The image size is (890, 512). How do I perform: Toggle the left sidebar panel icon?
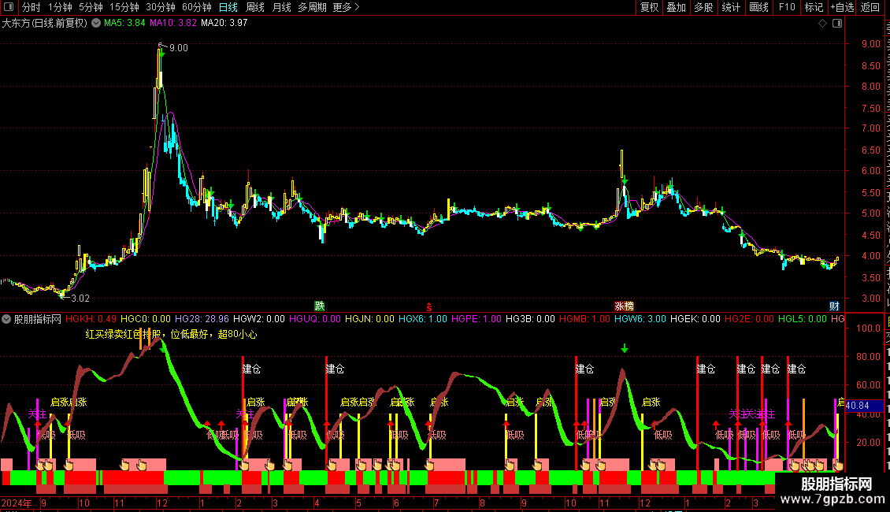pos(9,7)
